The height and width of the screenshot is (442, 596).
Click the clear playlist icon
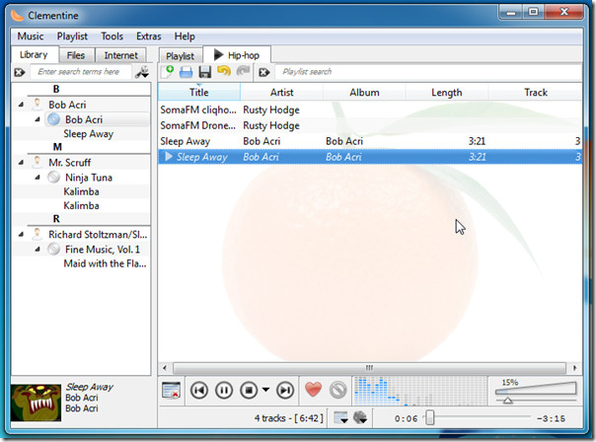coord(171,391)
